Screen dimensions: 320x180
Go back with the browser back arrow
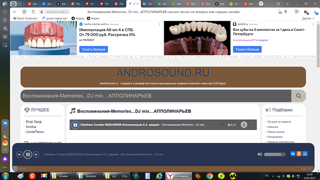pyautogui.click(x=15, y=12)
